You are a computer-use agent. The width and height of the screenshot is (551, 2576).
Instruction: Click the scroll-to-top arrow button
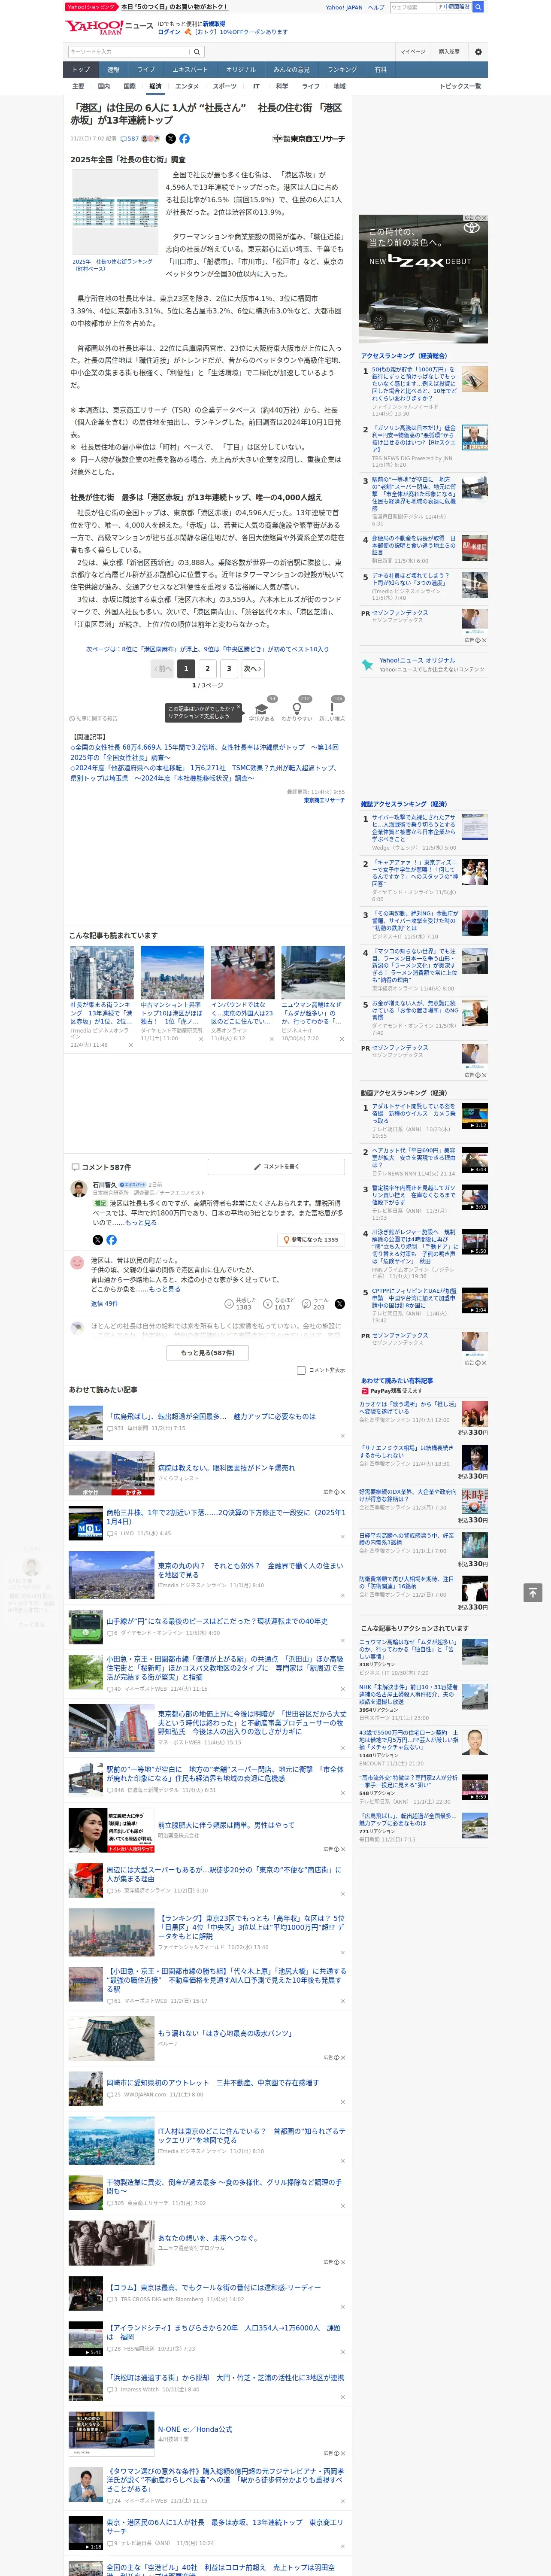pyautogui.click(x=533, y=1592)
